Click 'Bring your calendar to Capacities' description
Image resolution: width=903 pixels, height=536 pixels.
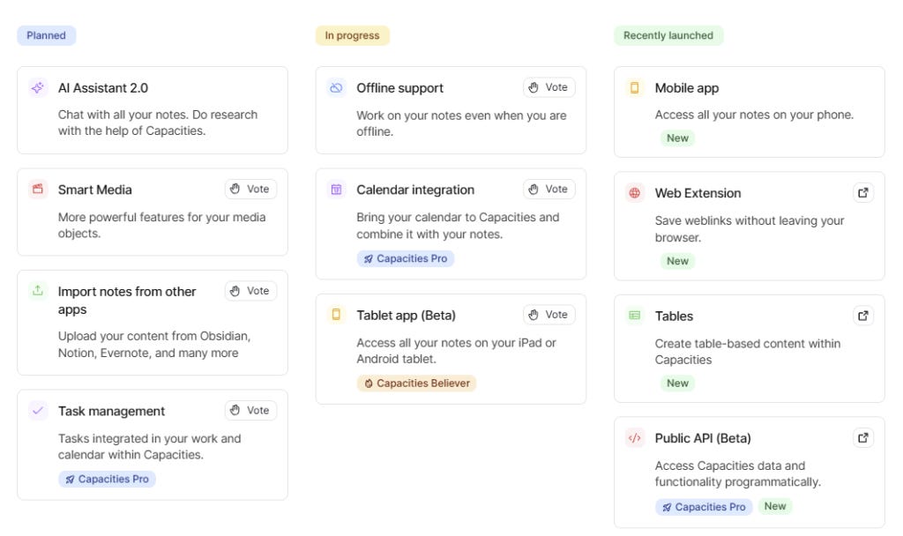point(458,226)
